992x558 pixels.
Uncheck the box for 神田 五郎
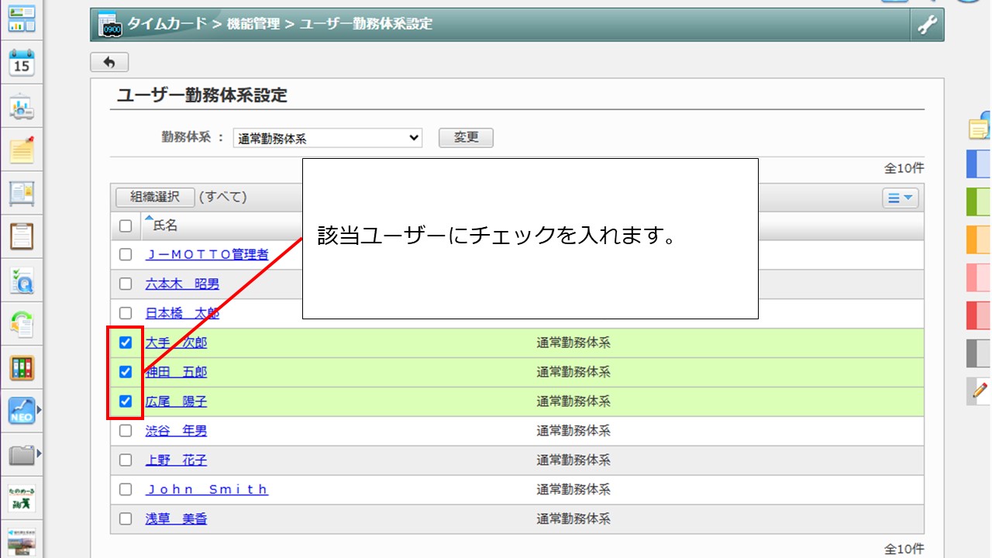[x=126, y=372]
